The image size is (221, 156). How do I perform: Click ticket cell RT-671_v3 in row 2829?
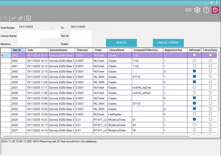click(100, 120)
